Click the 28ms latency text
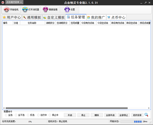The height and width of the screenshot is (125, 153). point(145,122)
